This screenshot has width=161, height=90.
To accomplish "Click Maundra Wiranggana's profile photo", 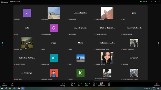I will click(x=134, y=43).
